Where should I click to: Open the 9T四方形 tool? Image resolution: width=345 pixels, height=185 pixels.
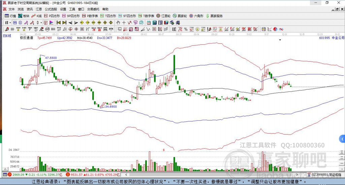tap(127, 16)
